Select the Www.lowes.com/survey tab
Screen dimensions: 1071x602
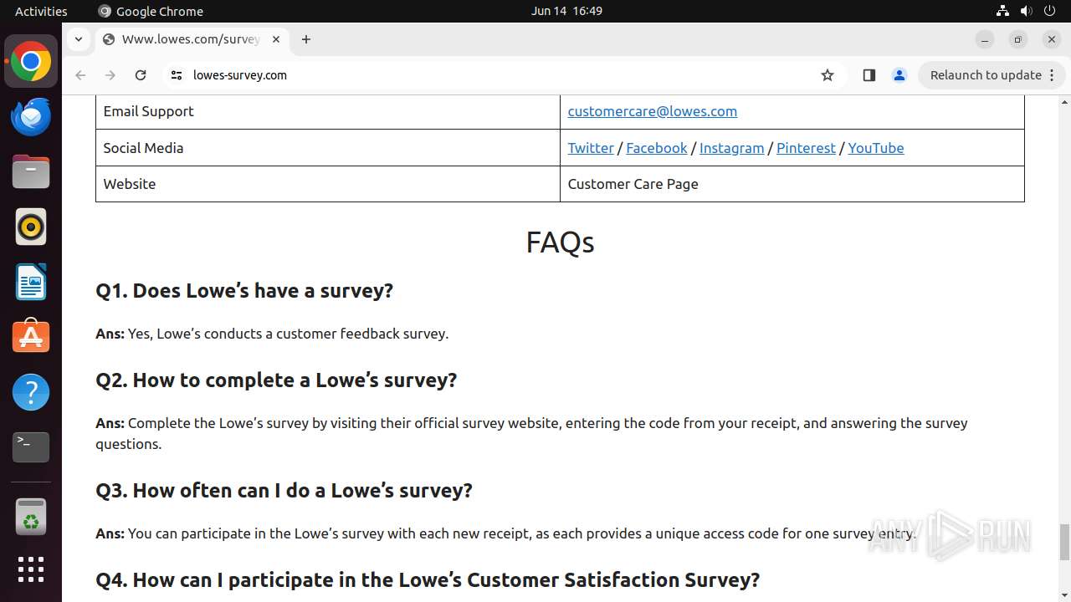[191, 39]
